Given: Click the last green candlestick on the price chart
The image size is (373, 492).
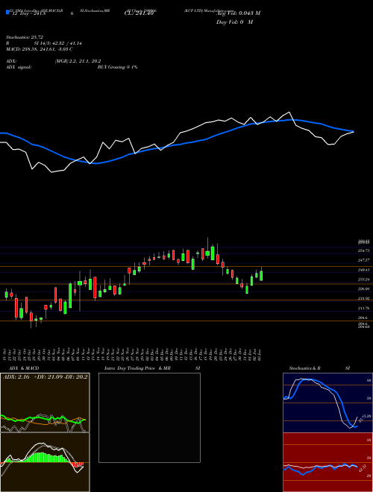Looking at the screenshot, I should [261, 275].
